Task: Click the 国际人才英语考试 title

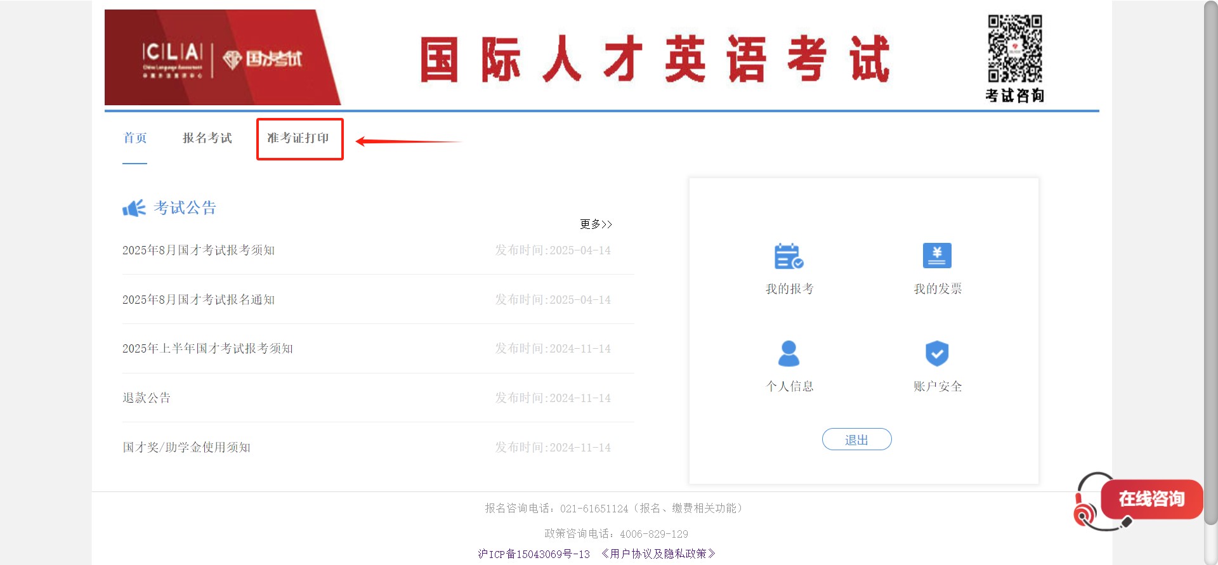Action: coord(655,59)
